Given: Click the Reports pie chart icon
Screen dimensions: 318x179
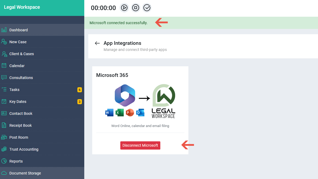Looking at the screenshot, I should point(4,161).
